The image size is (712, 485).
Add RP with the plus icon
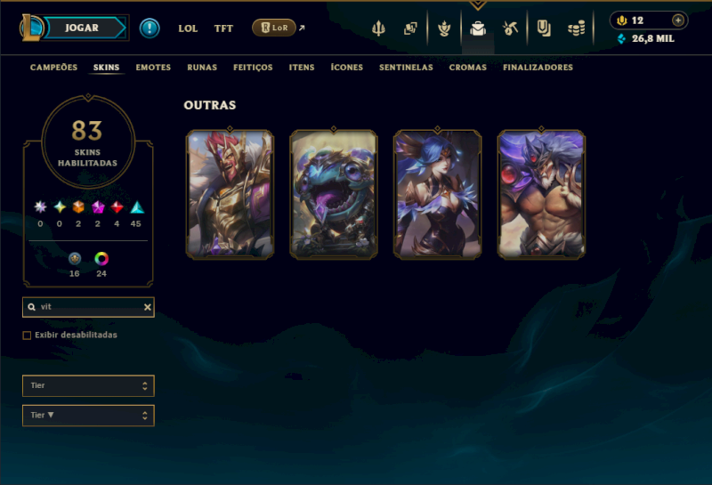click(x=678, y=20)
